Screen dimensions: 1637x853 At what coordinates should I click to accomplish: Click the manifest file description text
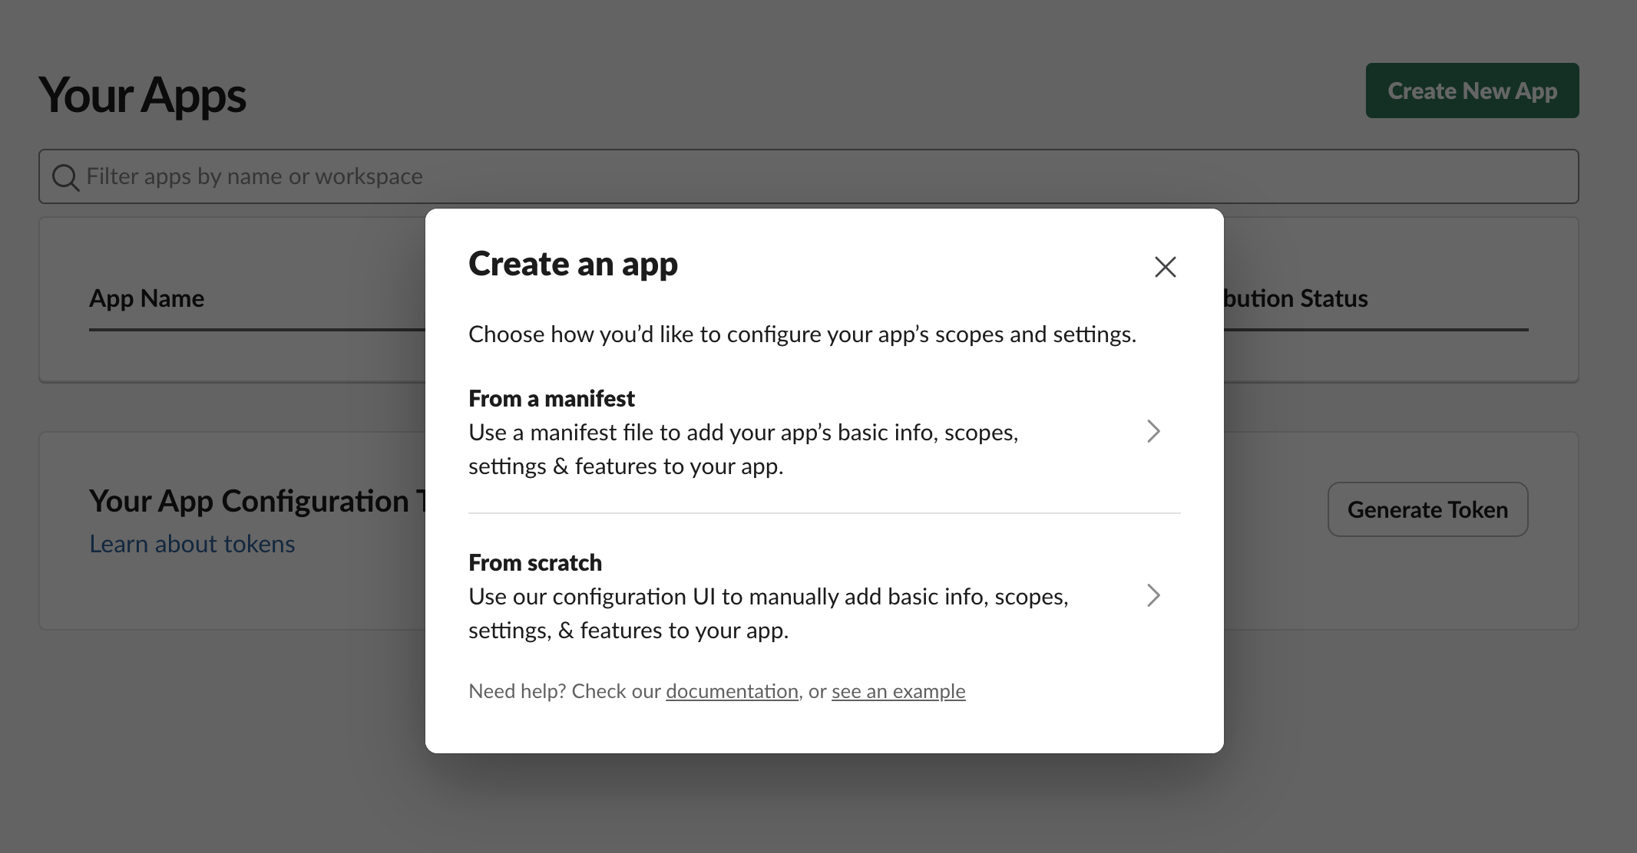[743, 450]
